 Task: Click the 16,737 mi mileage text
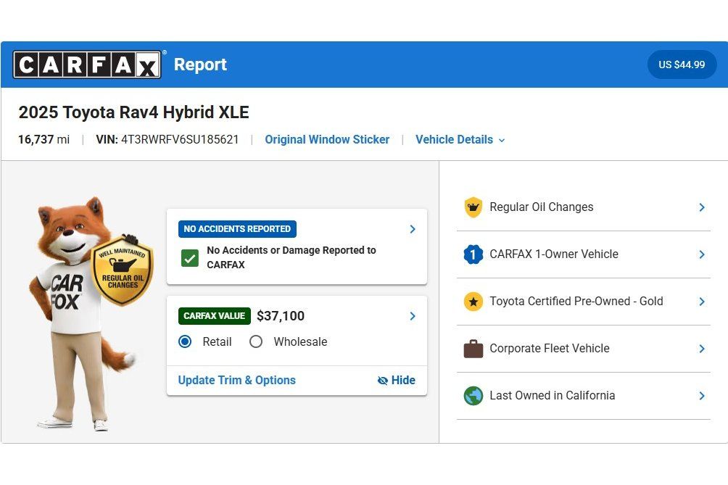44,140
